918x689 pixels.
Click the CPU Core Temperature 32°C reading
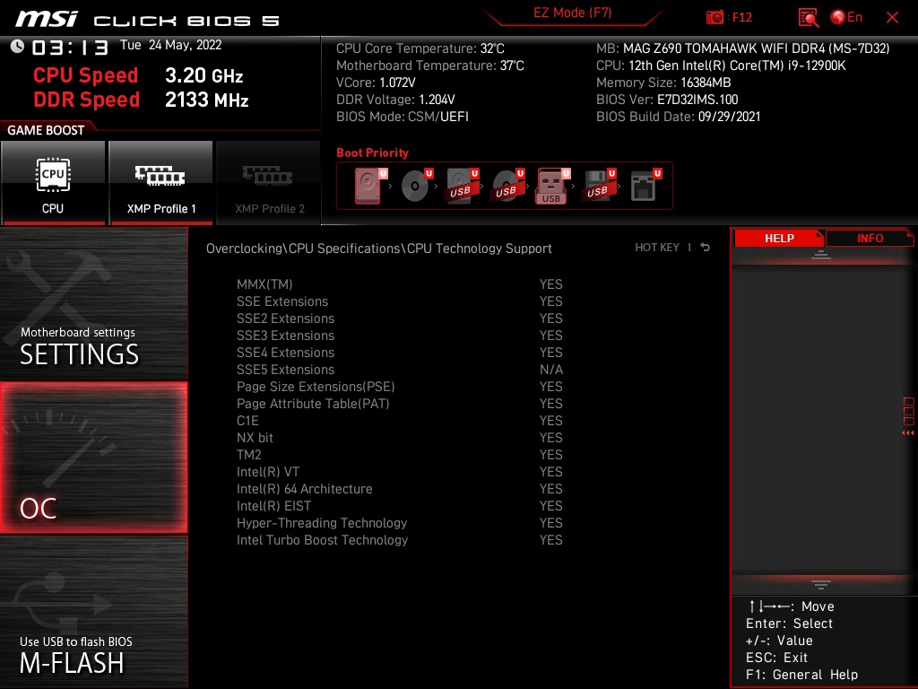point(420,48)
